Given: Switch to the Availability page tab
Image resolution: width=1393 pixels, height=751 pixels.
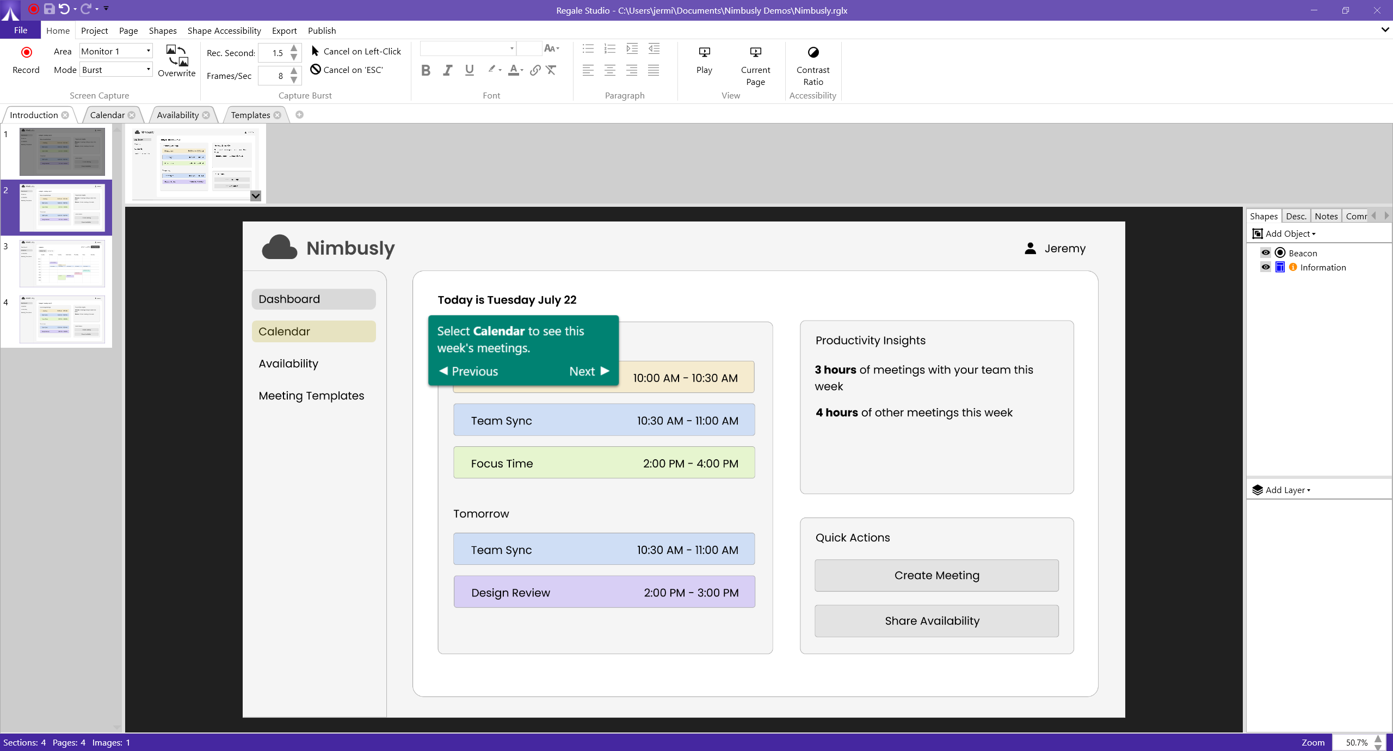Looking at the screenshot, I should point(178,114).
